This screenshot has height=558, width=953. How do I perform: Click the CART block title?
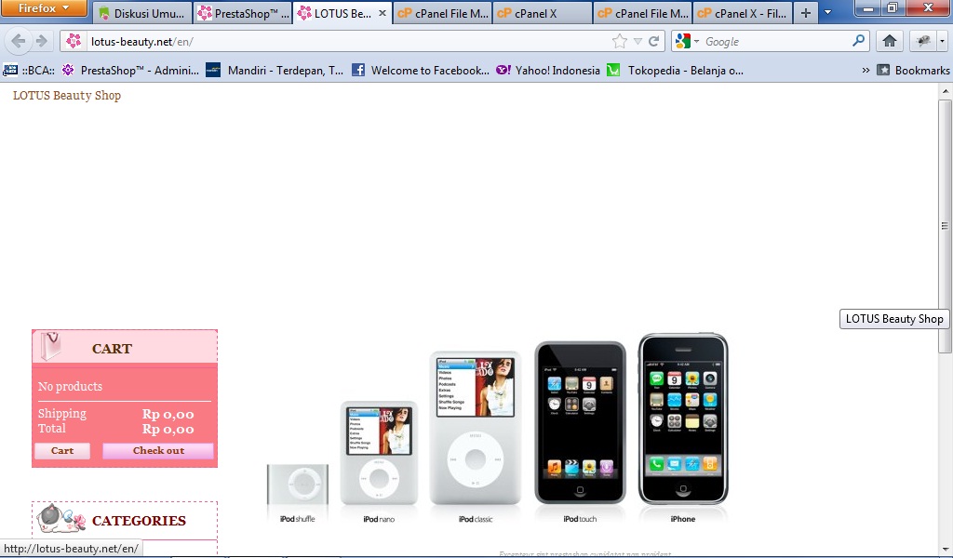(x=112, y=349)
